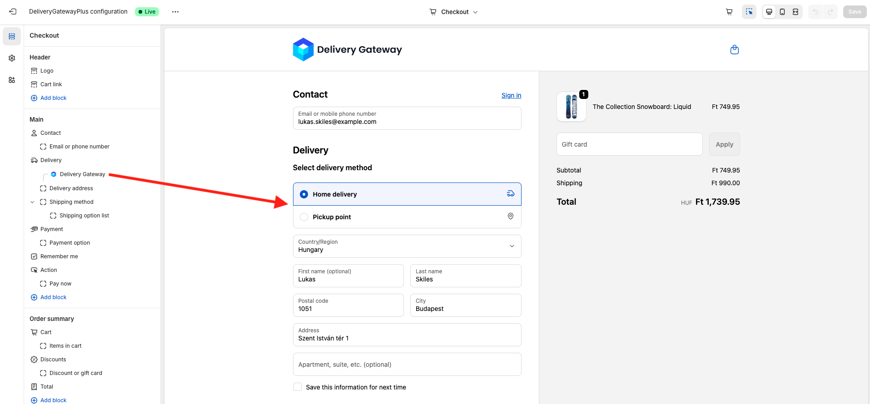Viewport: 870px width, 404px height.
Task: Switch to mobile preview icon
Action: [x=782, y=12]
